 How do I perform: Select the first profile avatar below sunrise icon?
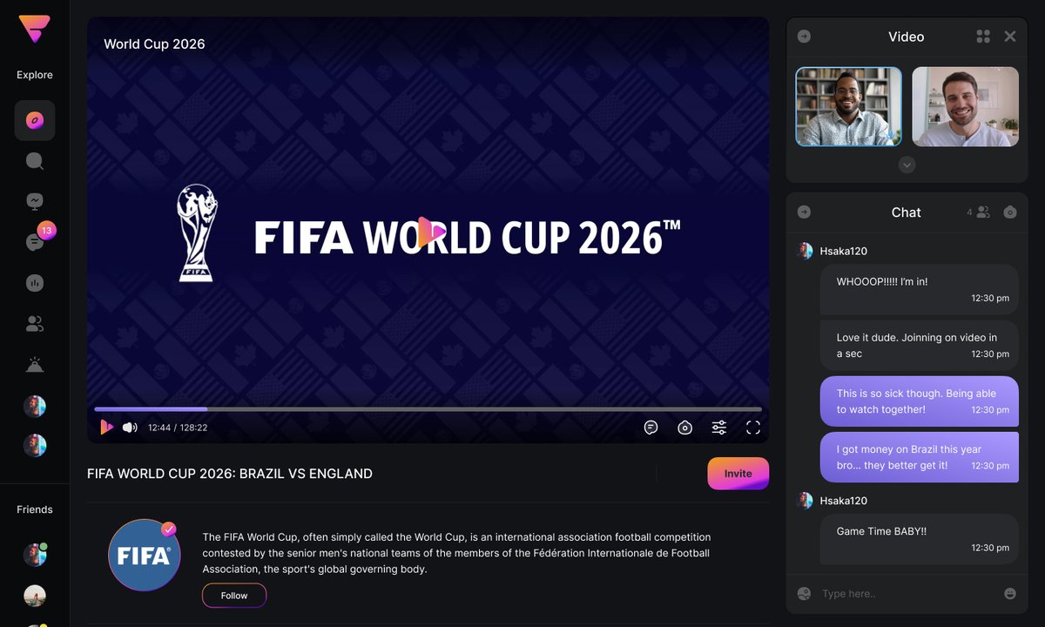click(x=35, y=406)
